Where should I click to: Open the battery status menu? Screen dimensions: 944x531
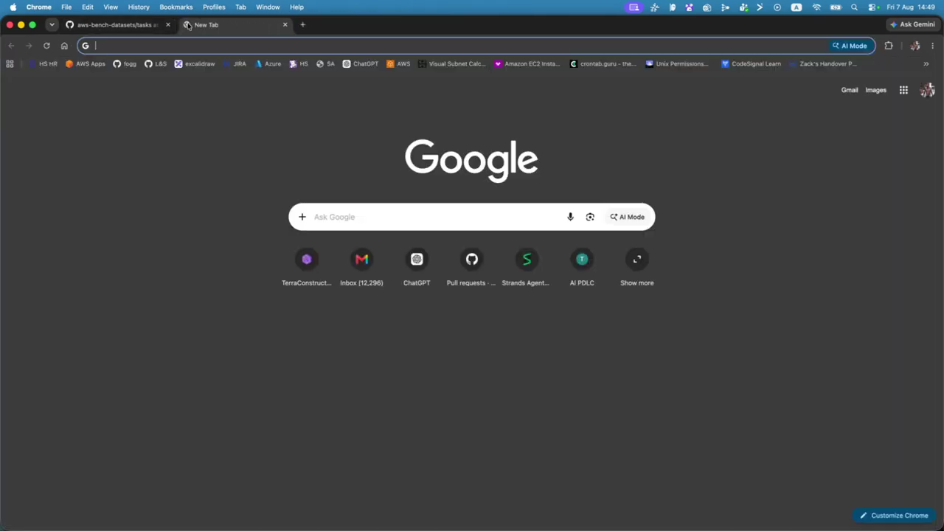pyautogui.click(x=836, y=7)
